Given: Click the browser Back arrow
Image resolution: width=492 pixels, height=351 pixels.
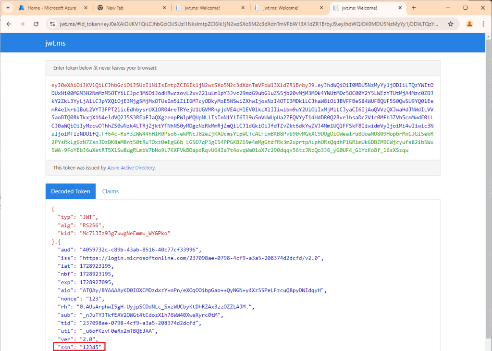Looking at the screenshot, I should point(9,24).
